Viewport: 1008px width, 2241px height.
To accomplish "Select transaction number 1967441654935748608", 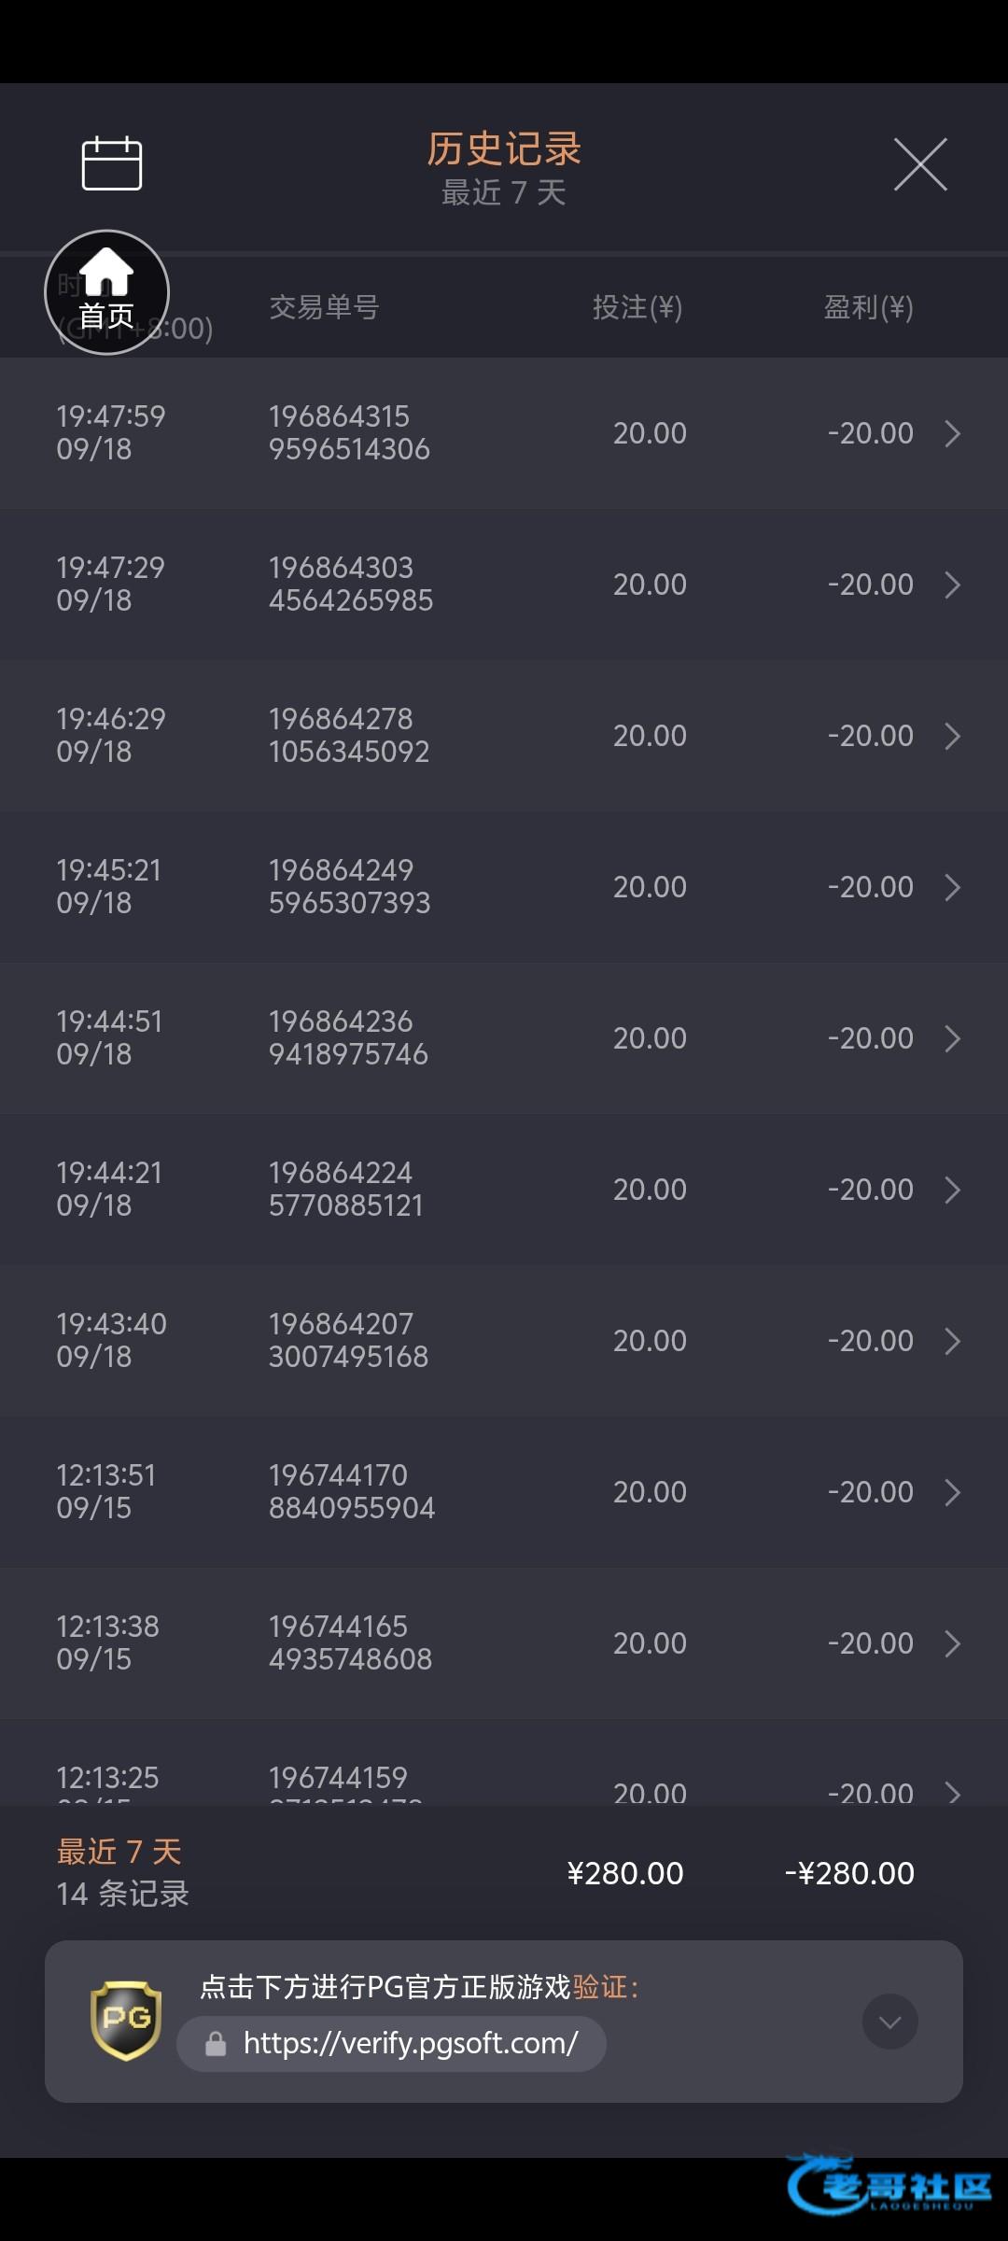I will (x=350, y=1642).
